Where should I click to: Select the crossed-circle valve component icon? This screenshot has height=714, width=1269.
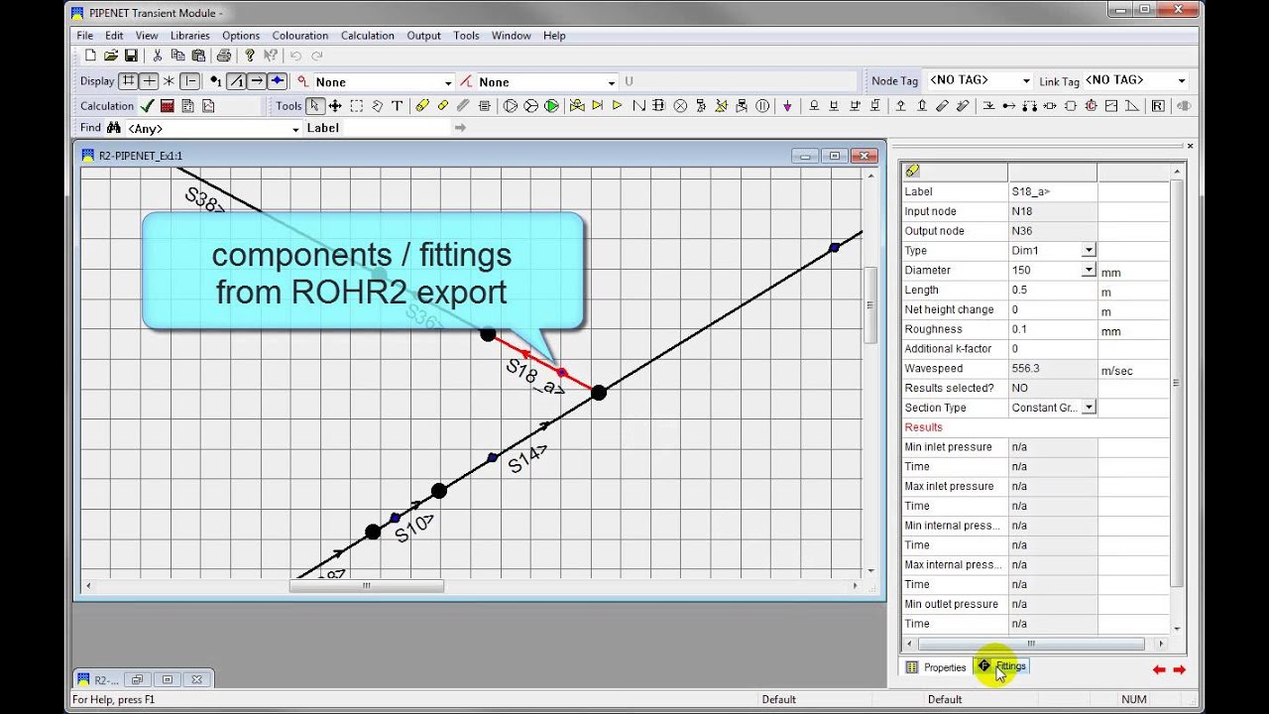(x=681, y=106)
